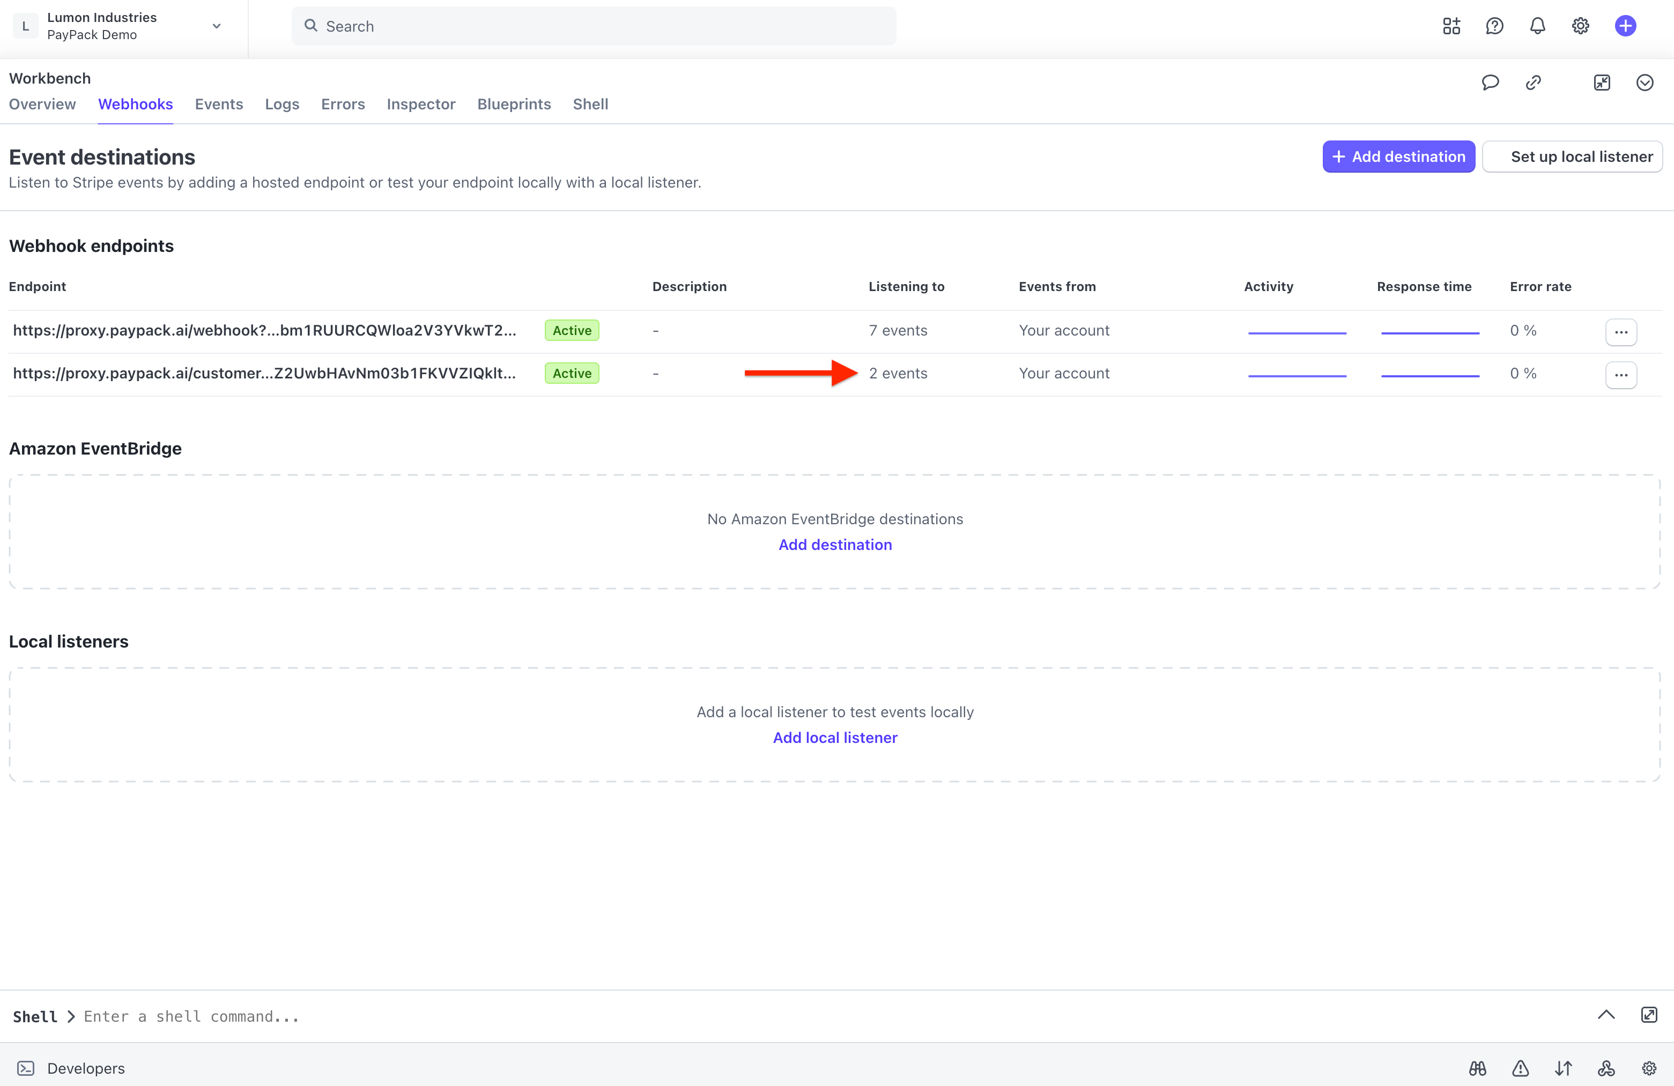
Task: Click the Add local listener link
Action: (834, 737)
